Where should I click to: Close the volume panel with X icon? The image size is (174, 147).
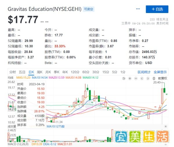pyautogui.click(x=166, y=126)
